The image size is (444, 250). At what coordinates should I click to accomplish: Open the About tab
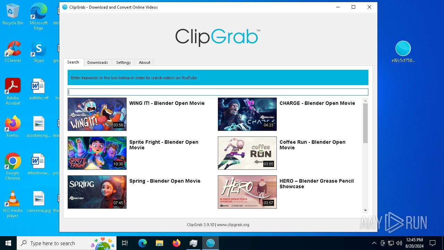coord(144,62)
